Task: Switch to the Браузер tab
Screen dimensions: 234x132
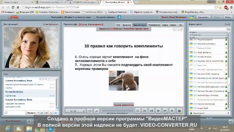Action: coord(127,25)
